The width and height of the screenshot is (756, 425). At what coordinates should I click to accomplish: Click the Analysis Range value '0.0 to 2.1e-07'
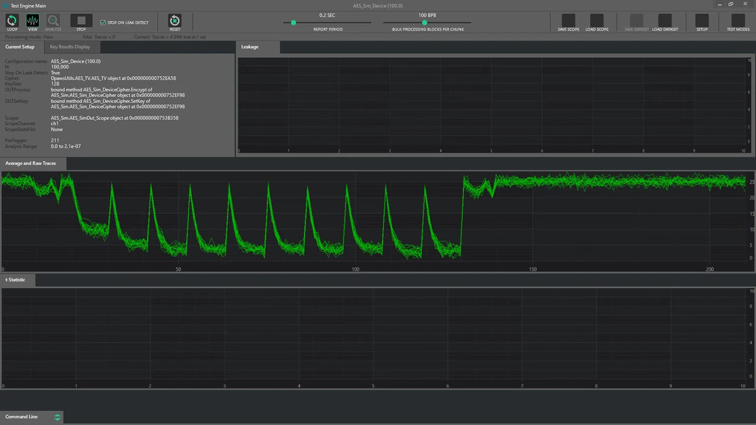(66, 146)
